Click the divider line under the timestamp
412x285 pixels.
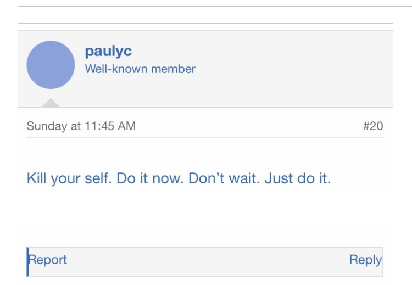pyautogui.click(x=203, y=137)
